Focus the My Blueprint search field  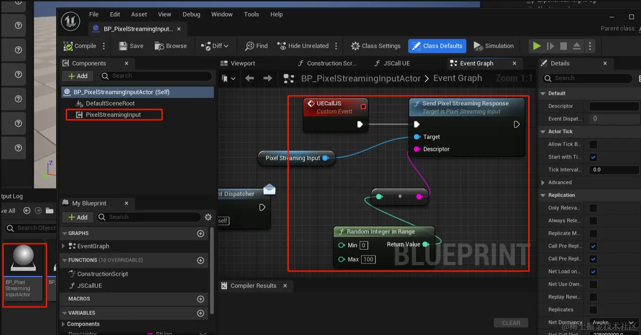(149, 217)
